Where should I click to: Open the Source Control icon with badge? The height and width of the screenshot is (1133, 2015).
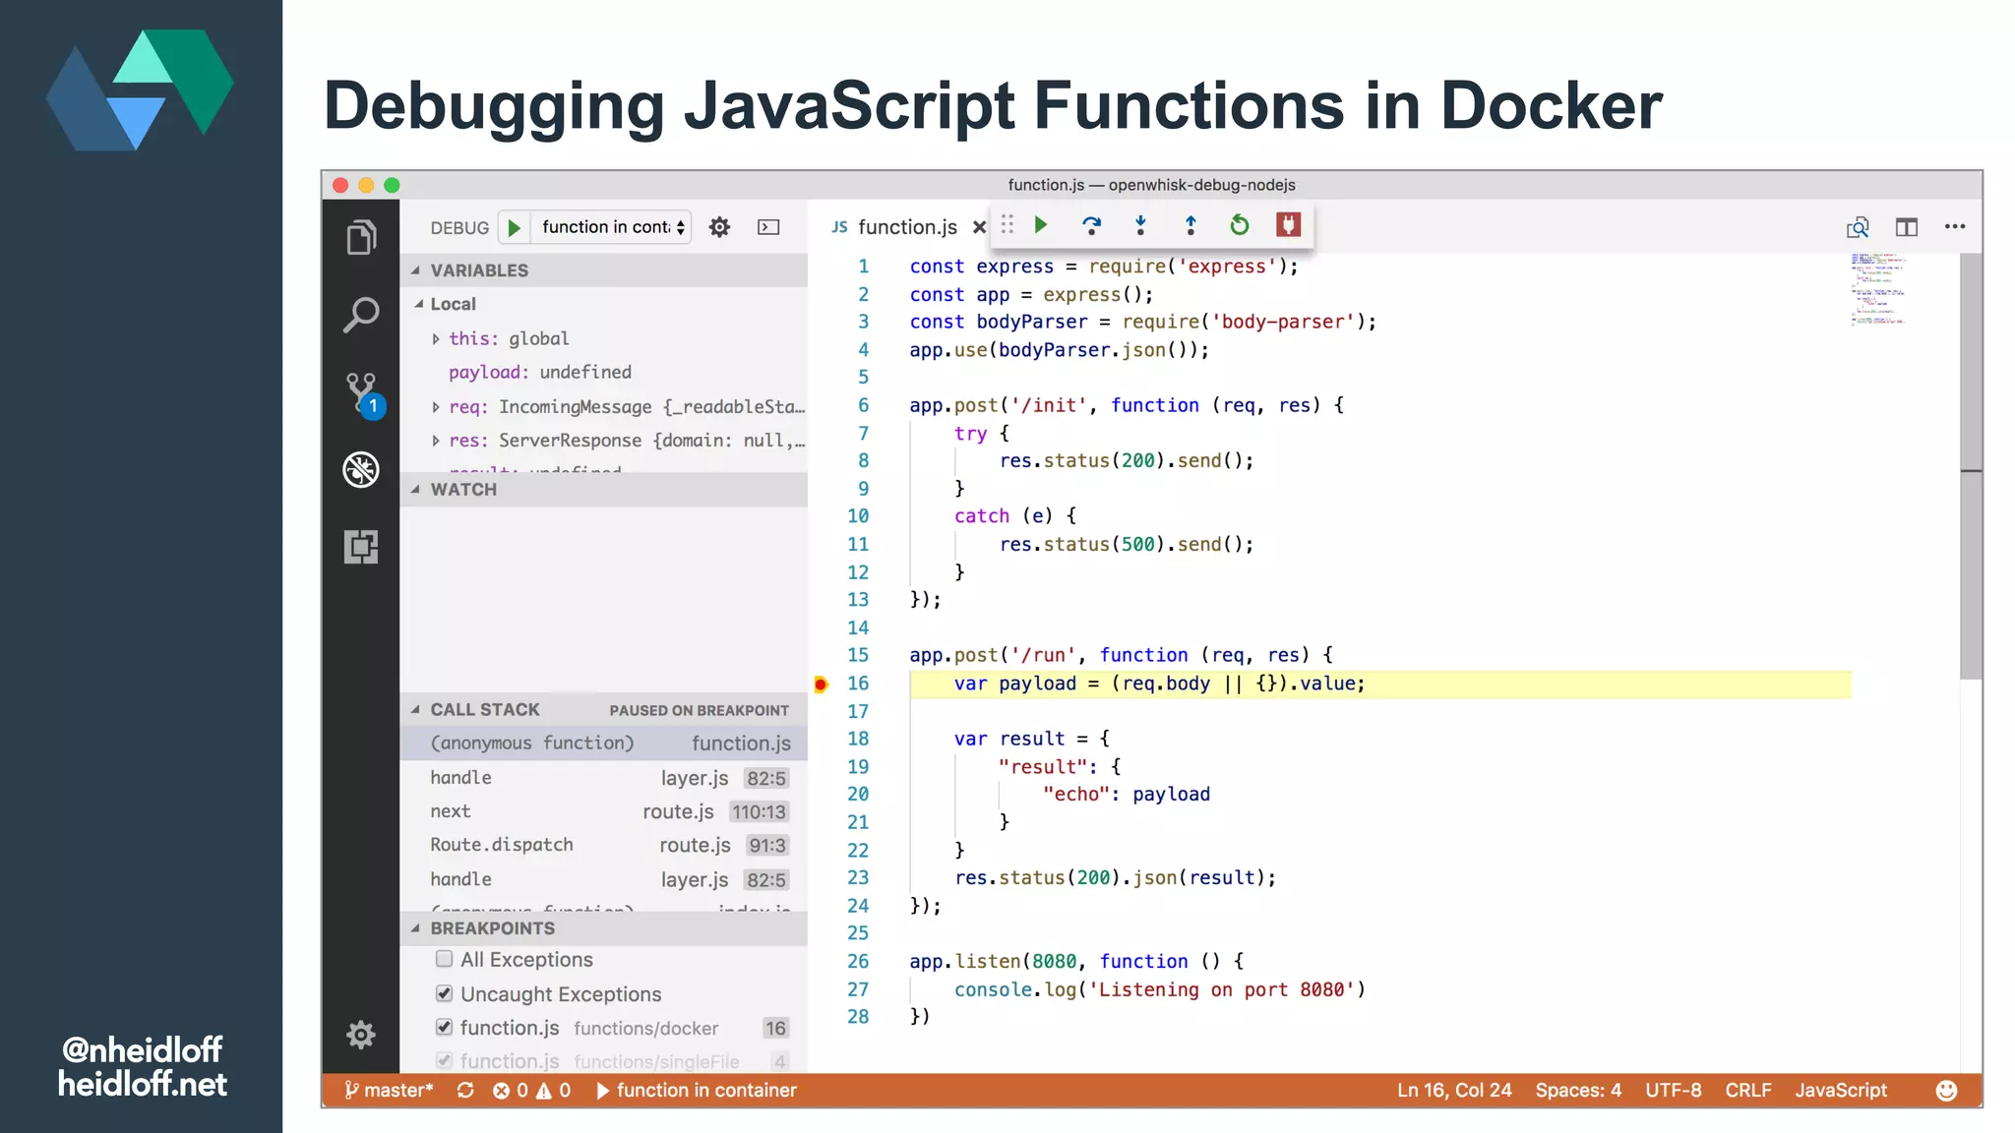[363, 395]
